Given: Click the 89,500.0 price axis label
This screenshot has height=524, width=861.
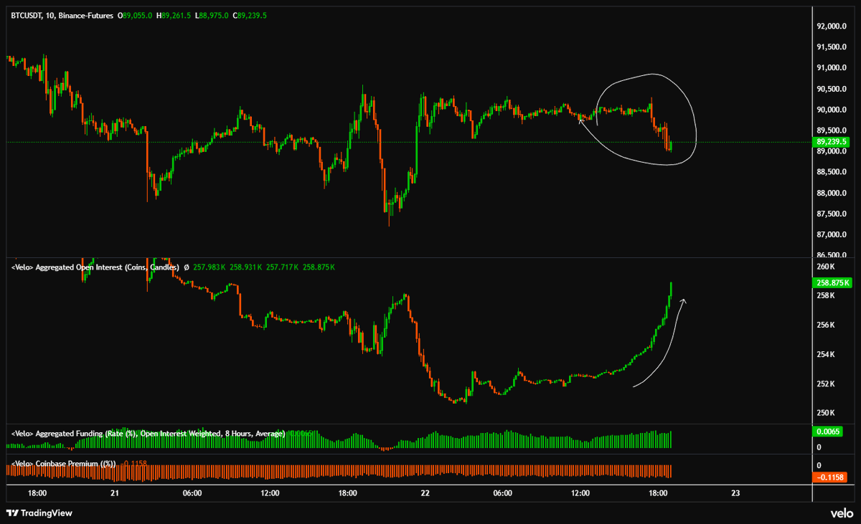Looking at the screenshot, I should 832,130.
